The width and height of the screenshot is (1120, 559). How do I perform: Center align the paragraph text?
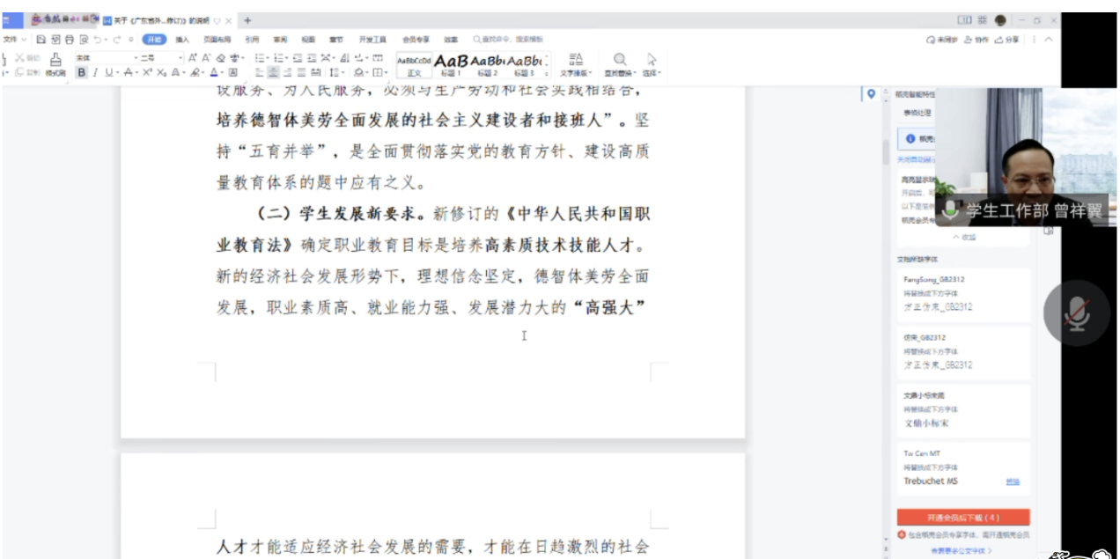tap(274, 73)
